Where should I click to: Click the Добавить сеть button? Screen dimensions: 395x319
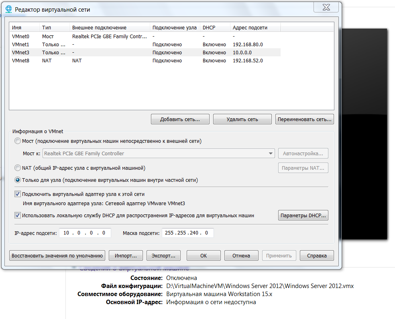pyautogui.click(x=180, y=119)
